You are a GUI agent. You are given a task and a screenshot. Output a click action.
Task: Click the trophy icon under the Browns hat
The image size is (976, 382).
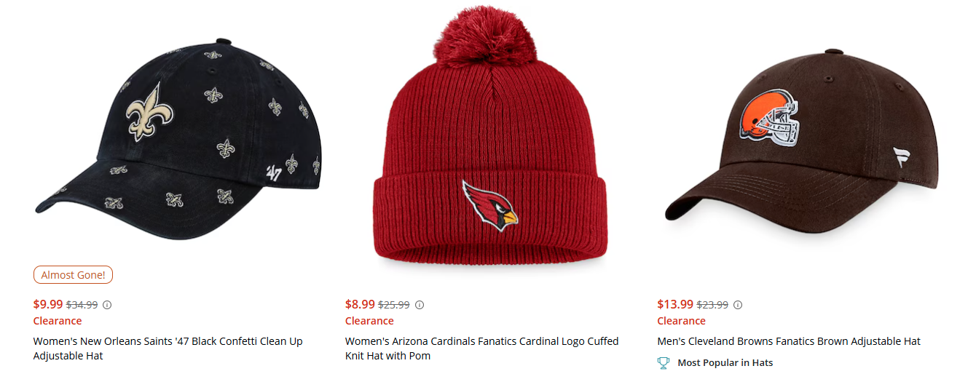[664, 362]
